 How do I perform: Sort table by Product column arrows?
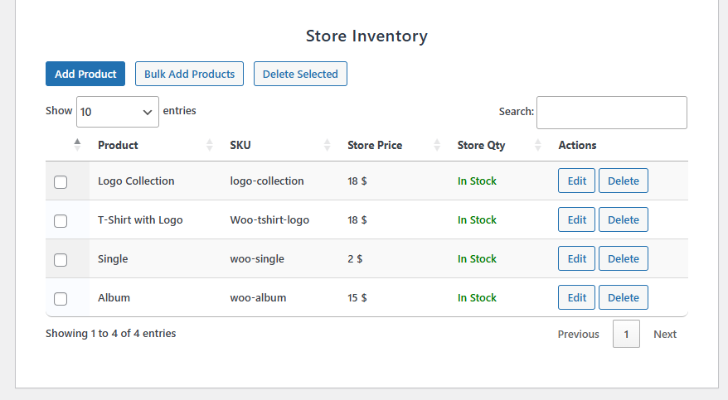210,145
